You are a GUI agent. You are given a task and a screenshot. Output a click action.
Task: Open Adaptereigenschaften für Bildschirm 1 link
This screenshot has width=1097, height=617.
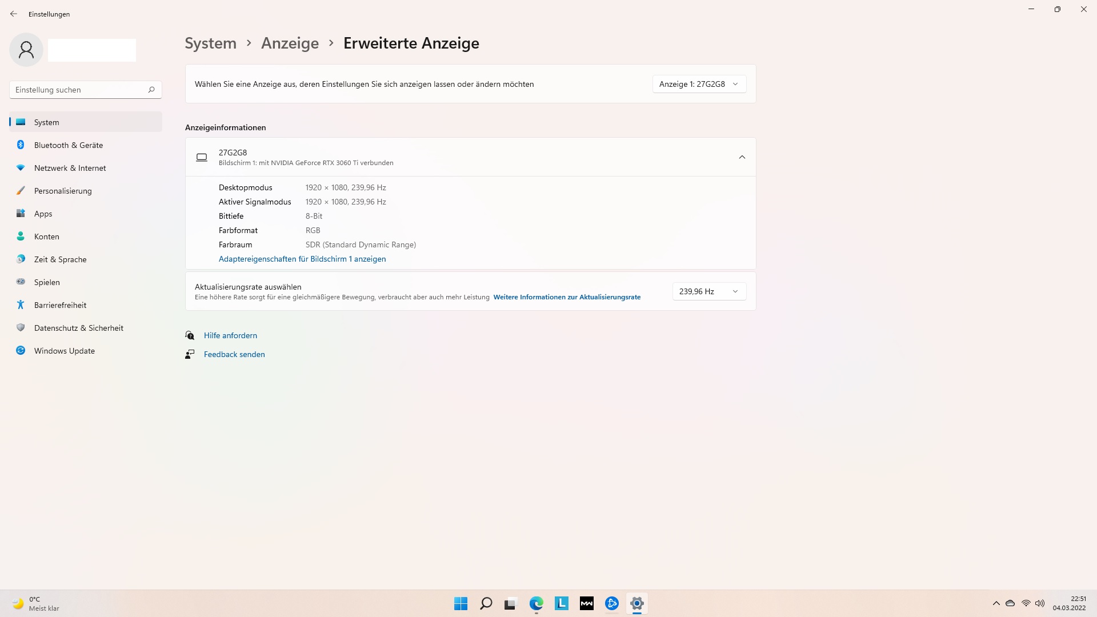pyautogui.click(x=302, y=259)
